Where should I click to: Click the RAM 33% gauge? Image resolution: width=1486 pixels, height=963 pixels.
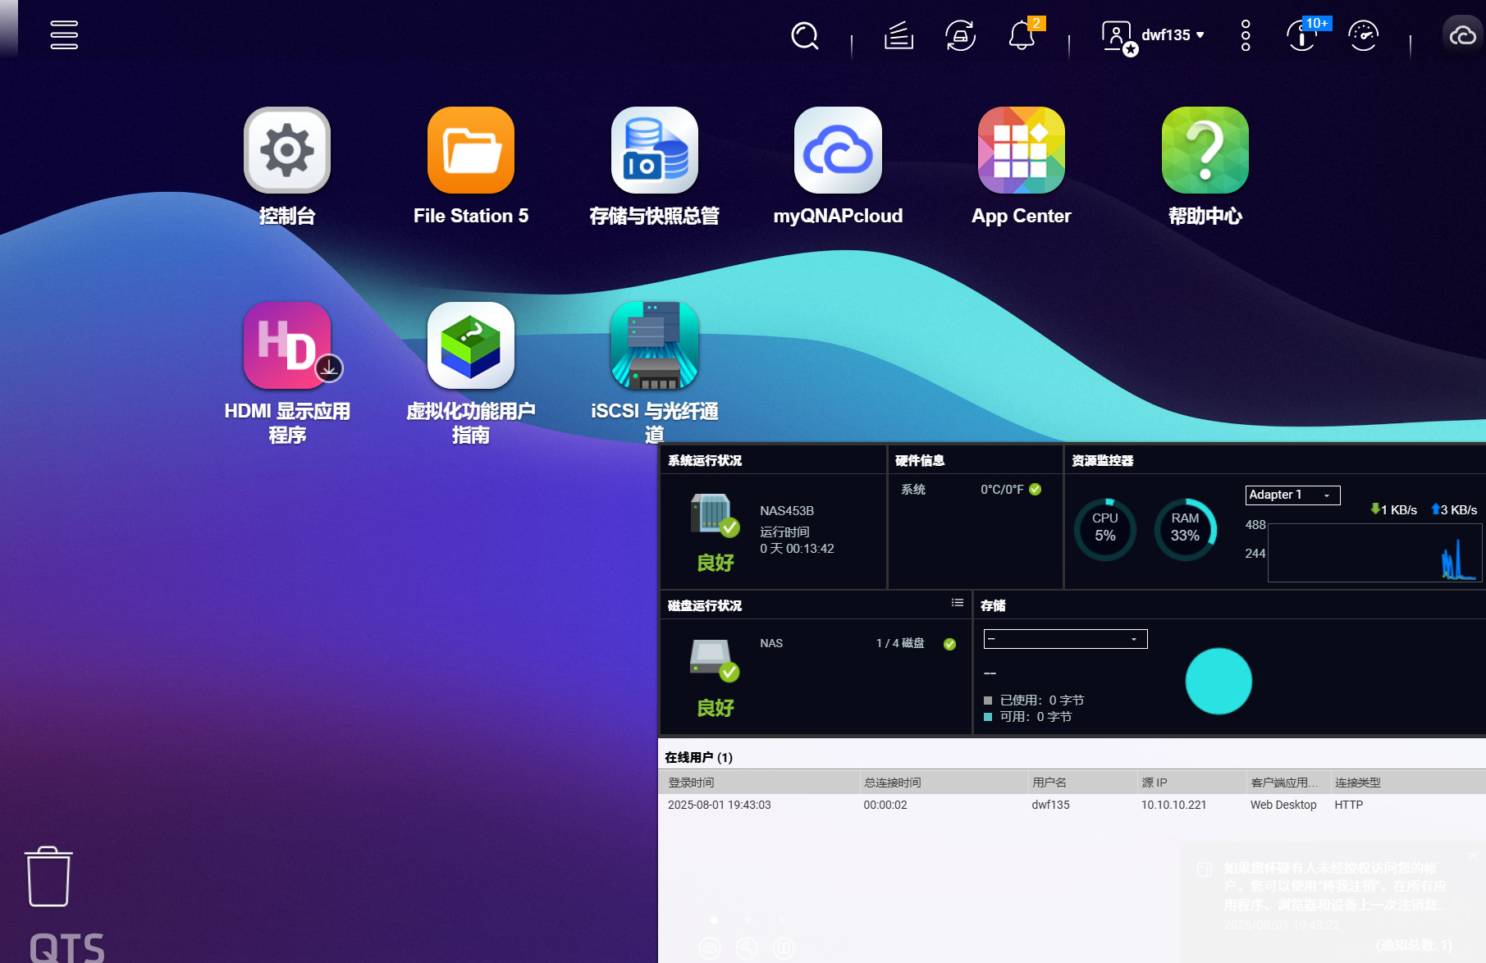point(1185,529)
